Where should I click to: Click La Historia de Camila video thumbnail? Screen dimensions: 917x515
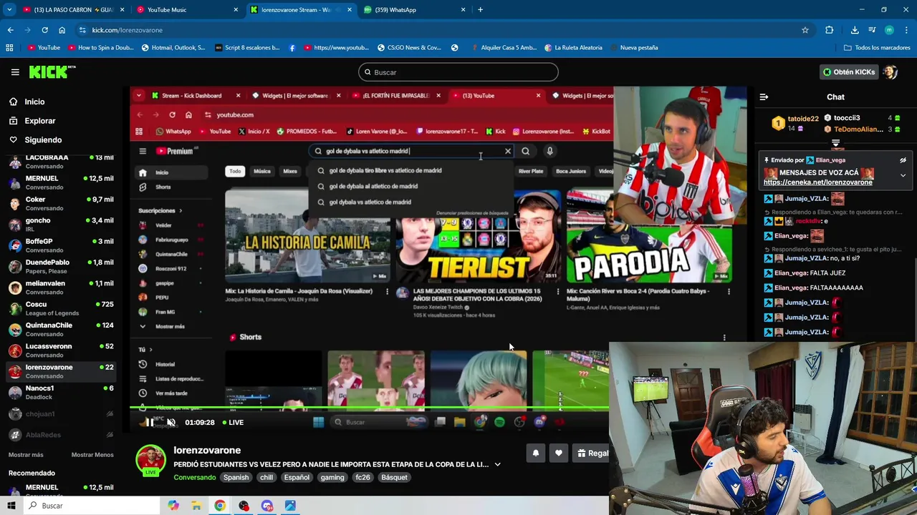[308, 237]
